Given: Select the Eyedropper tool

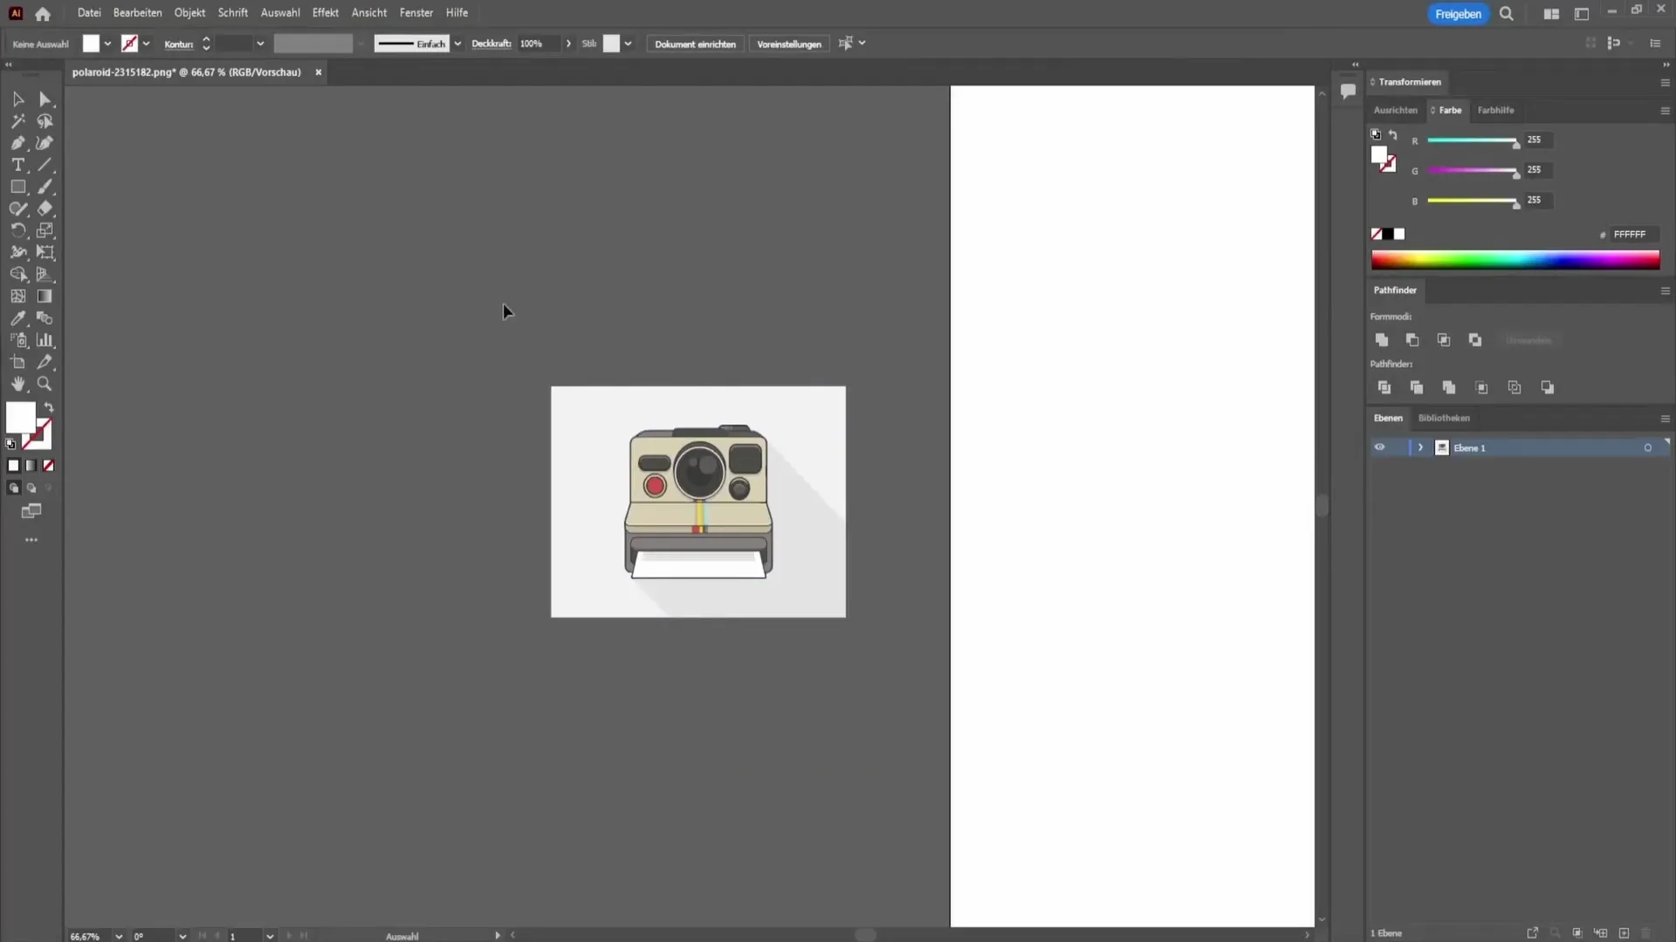Looking at the screenshot, I should click(x=17, y=318).
